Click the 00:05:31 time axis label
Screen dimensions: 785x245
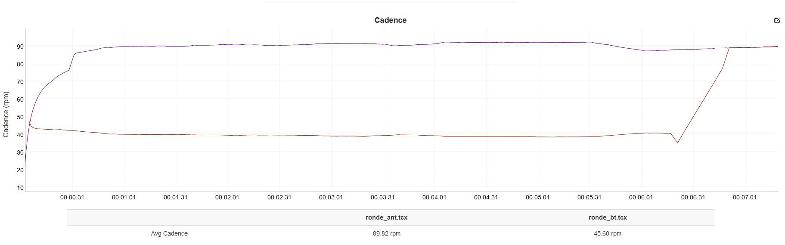(589, 197)
